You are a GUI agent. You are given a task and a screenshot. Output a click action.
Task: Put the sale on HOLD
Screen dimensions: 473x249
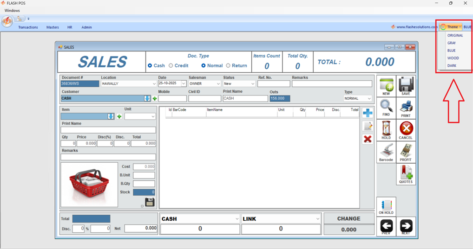tap(386, 130)
